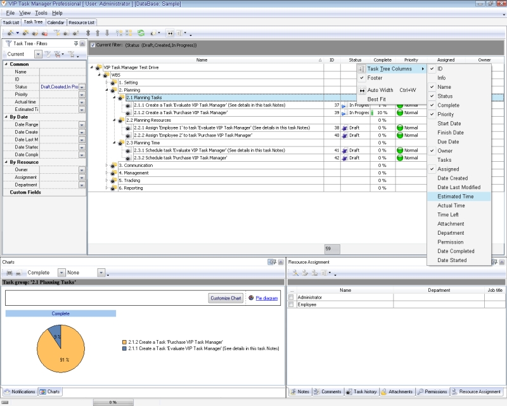Open the Tools menu
The image size is (507, 406).
coord(41,13)
